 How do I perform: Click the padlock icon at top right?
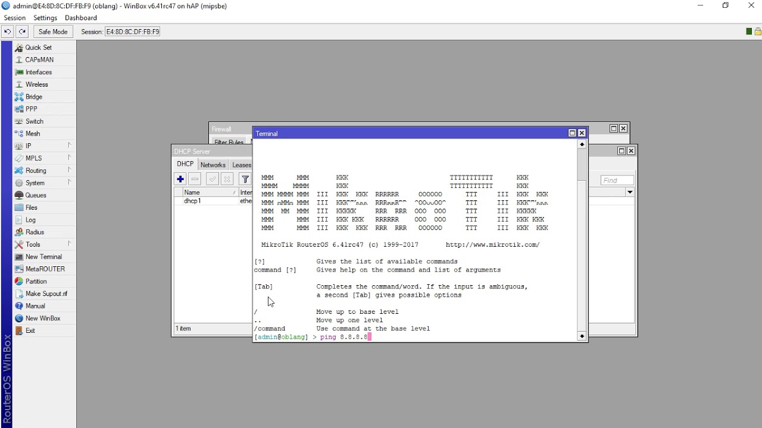[x=758, y=32]
